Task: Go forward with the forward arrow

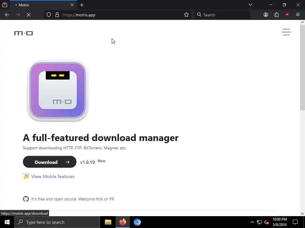Action: (18, 15)
